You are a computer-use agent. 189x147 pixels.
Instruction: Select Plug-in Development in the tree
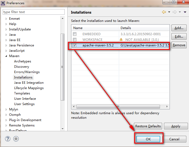pyautogui.click(x=25, y=120)
